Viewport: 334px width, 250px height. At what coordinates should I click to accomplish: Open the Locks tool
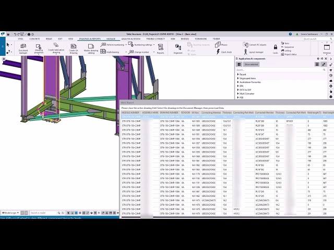click(276, 49)
